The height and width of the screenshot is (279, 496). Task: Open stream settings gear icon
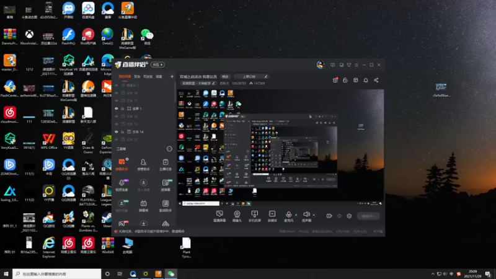point(349,216)
